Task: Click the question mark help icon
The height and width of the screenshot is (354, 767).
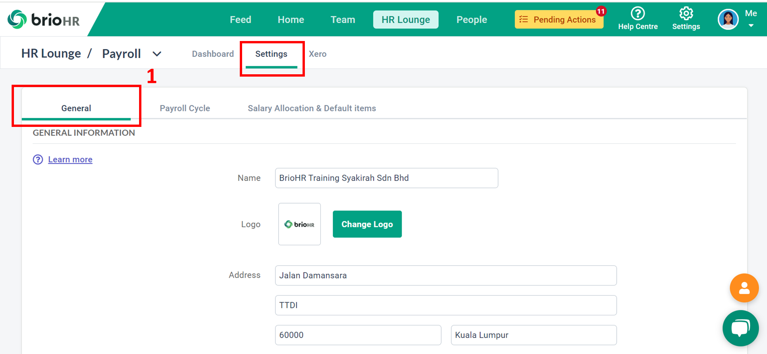Action: pos(38,159)
